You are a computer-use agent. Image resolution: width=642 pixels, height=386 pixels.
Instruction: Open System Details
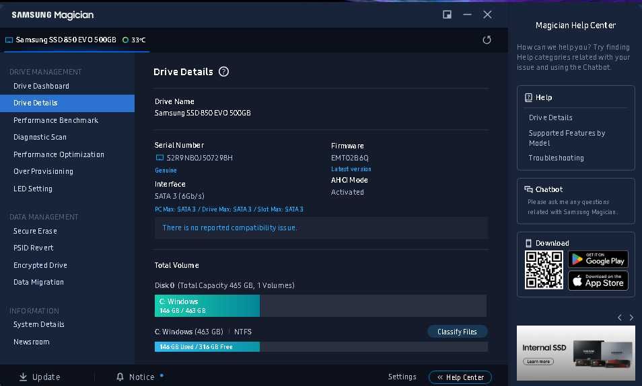38,324
